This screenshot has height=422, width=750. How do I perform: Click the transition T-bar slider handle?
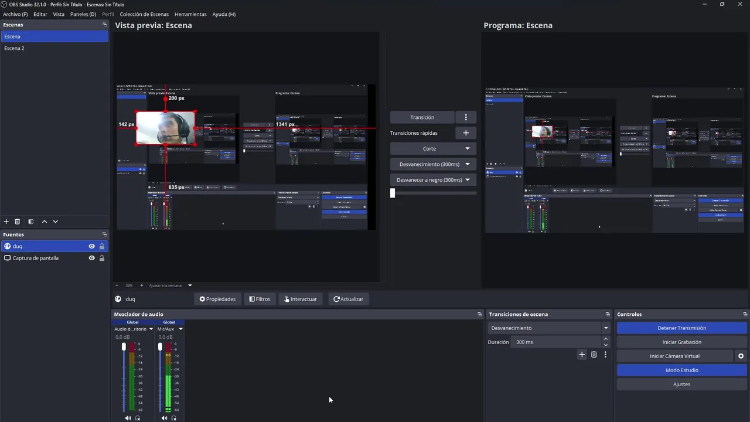pyautogui.click(x=393, y=193)
